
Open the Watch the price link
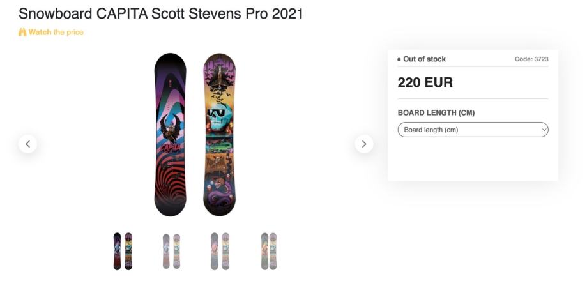(56, 33)
